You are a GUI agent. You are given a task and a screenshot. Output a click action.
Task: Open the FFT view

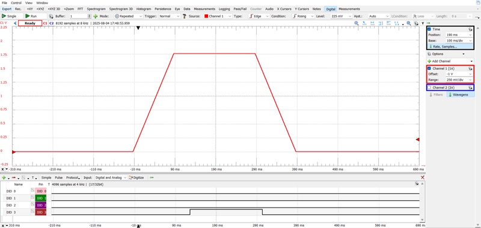[x=80, y=9]
